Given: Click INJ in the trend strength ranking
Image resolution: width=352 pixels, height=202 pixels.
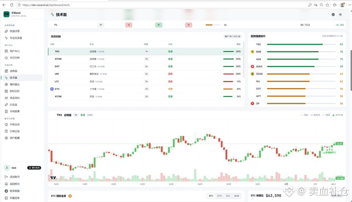Looking at the screenshot, I should coord(258,81).
